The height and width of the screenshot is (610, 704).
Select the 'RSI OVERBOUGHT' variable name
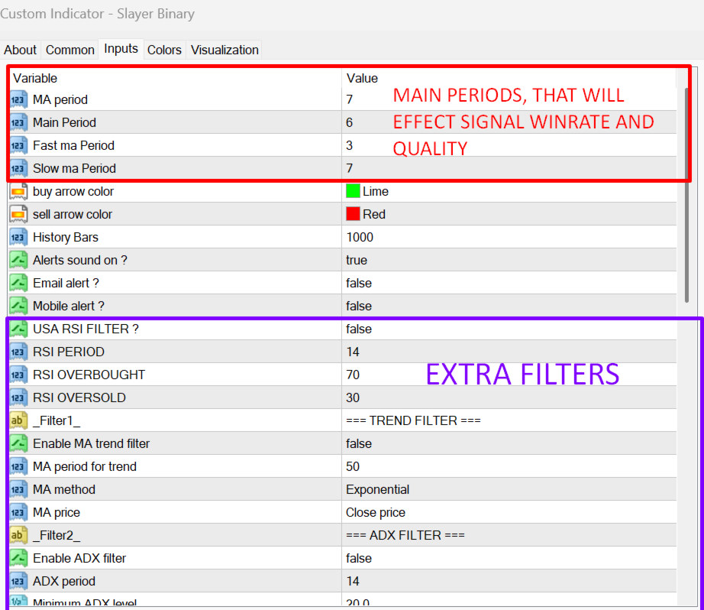[x=89, y=375]
